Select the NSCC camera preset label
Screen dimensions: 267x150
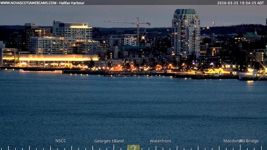tap(61, 141)
